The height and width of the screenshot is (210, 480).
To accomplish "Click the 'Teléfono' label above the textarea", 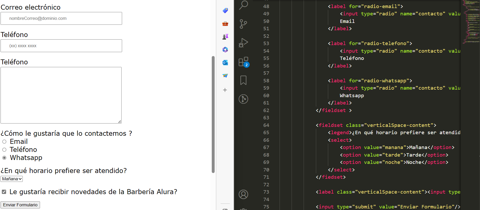I will tap(14, 62).
